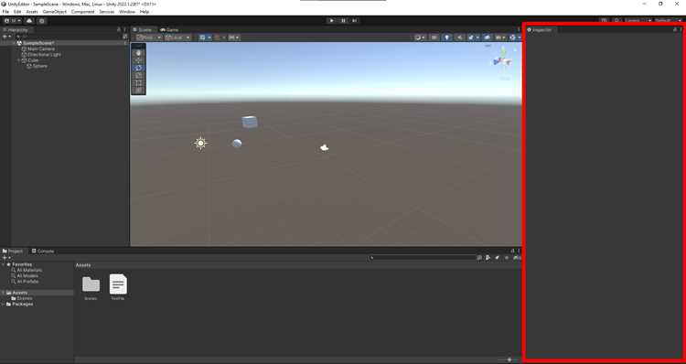Open the GameObject menu

55,12
